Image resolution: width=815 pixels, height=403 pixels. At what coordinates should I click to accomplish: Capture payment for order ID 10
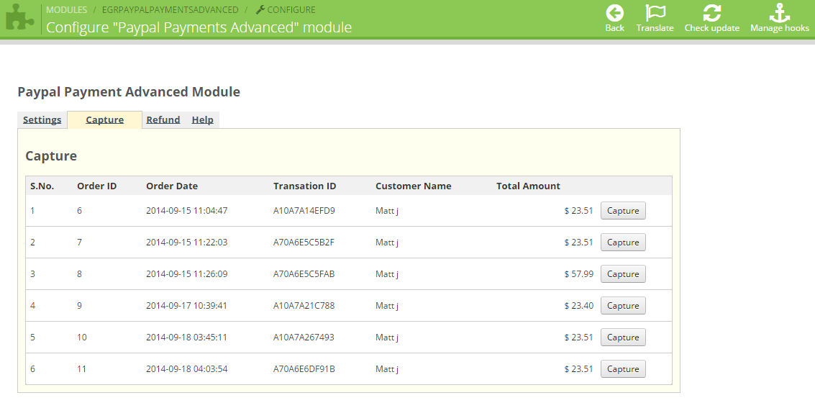pos(623,338)
